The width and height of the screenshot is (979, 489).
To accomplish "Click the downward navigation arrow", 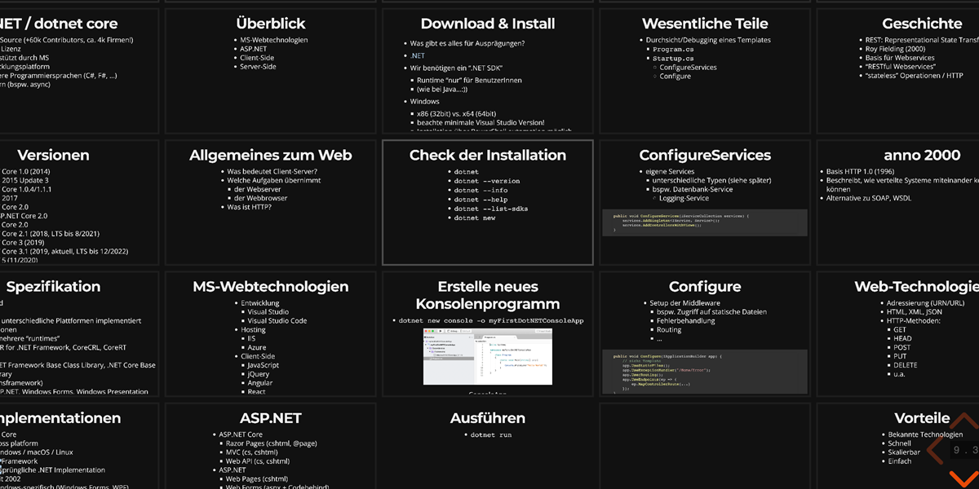I will pos(963,478).
